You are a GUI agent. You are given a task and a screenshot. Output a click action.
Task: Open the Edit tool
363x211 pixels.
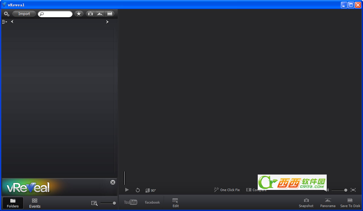(176, 203)
